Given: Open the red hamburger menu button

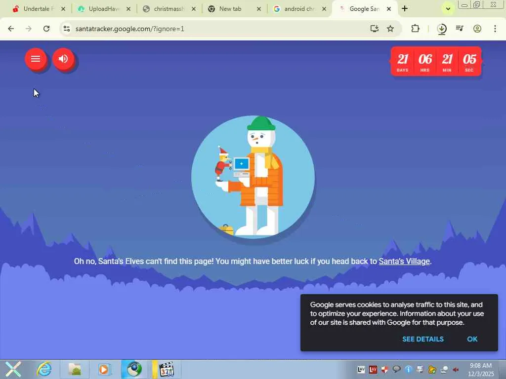Looking at the screenshot, I should pos(36,59).
